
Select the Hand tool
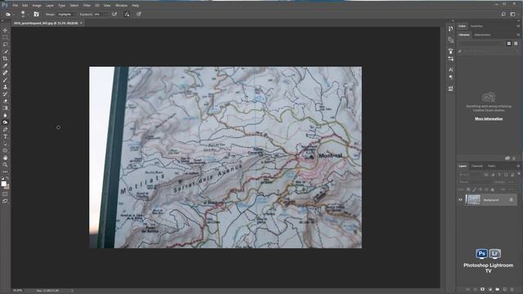click(5, 158)
